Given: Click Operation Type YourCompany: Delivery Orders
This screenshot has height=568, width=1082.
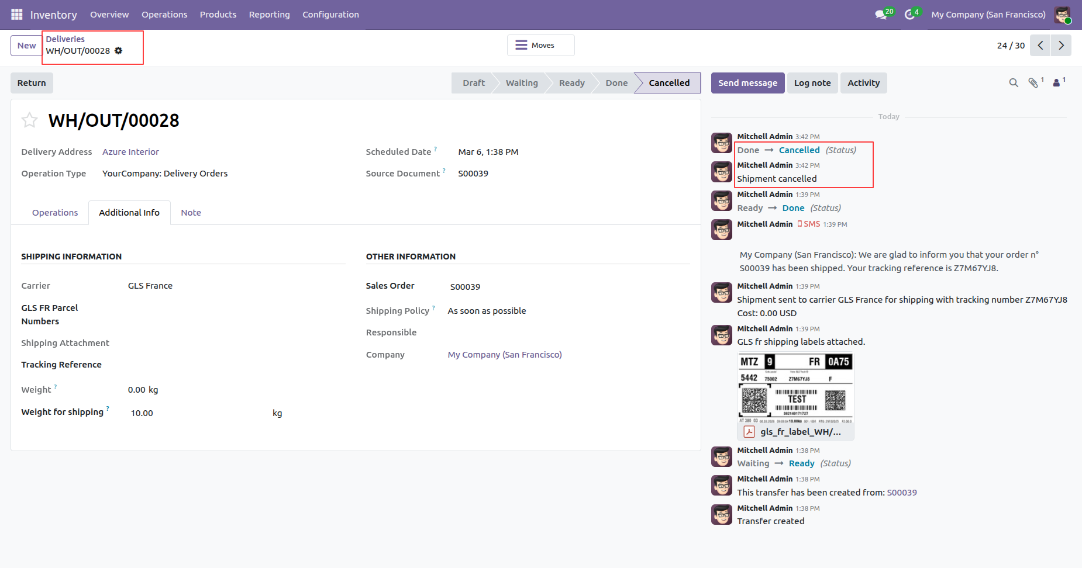Looking at the screenshot, I should [x=165, y=174].
